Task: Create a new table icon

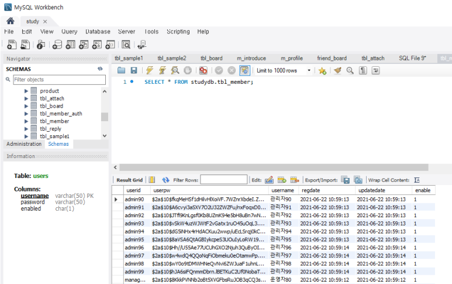Action: pos(70,45)
